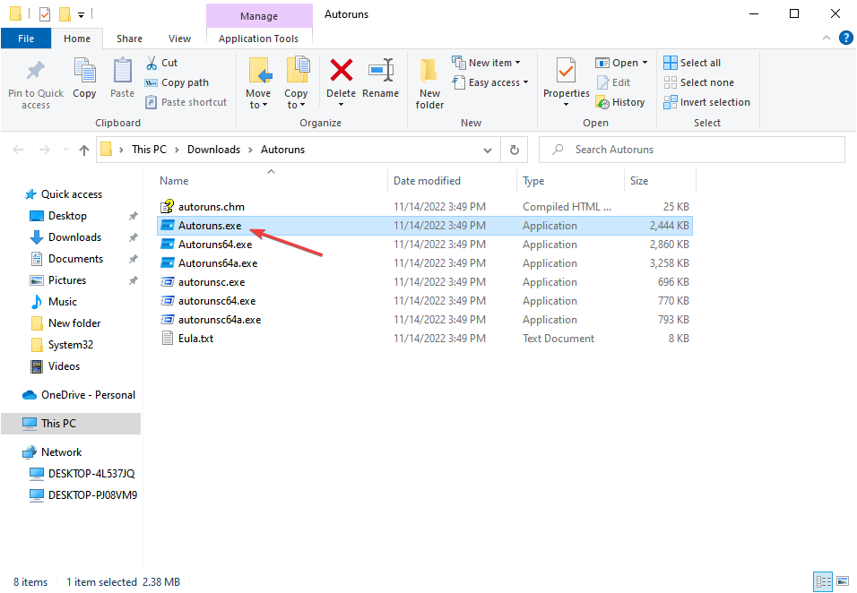The image size is (857, 593).
Task: Click the Forward navigation arrow
Action: [x=44, y=150]
